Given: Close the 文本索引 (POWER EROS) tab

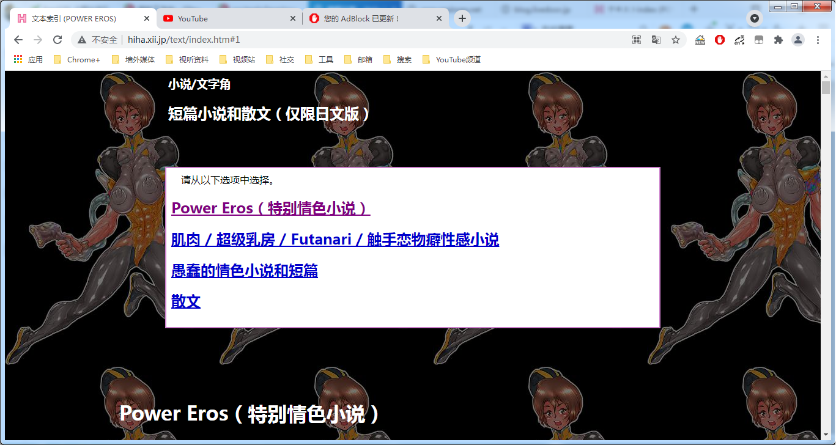Looking at the screenshot, I should click(x=146, y=19).
